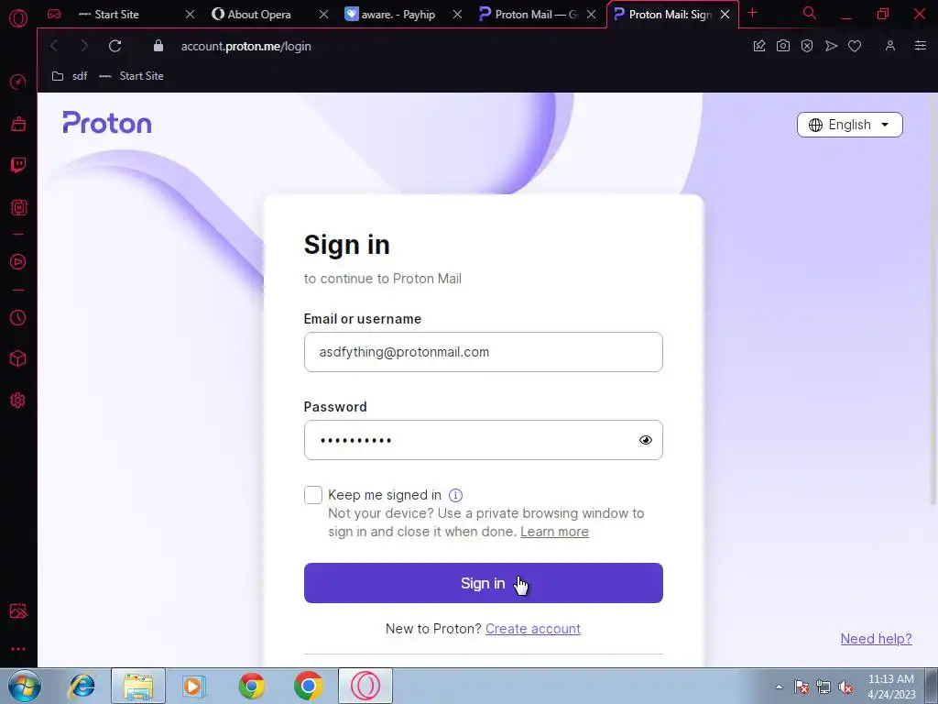Open the History clock icon in sidebar
Viewport: 938px width, 704px height.
tap(18, 317)
